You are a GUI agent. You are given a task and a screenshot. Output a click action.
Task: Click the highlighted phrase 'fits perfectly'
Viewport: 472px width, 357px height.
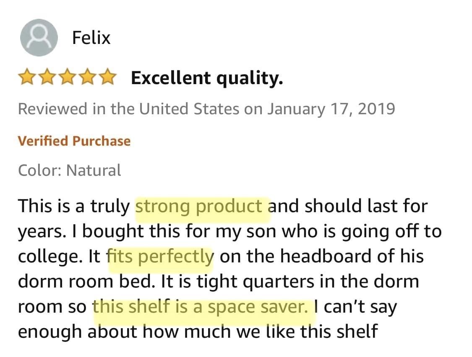(160, 257)
